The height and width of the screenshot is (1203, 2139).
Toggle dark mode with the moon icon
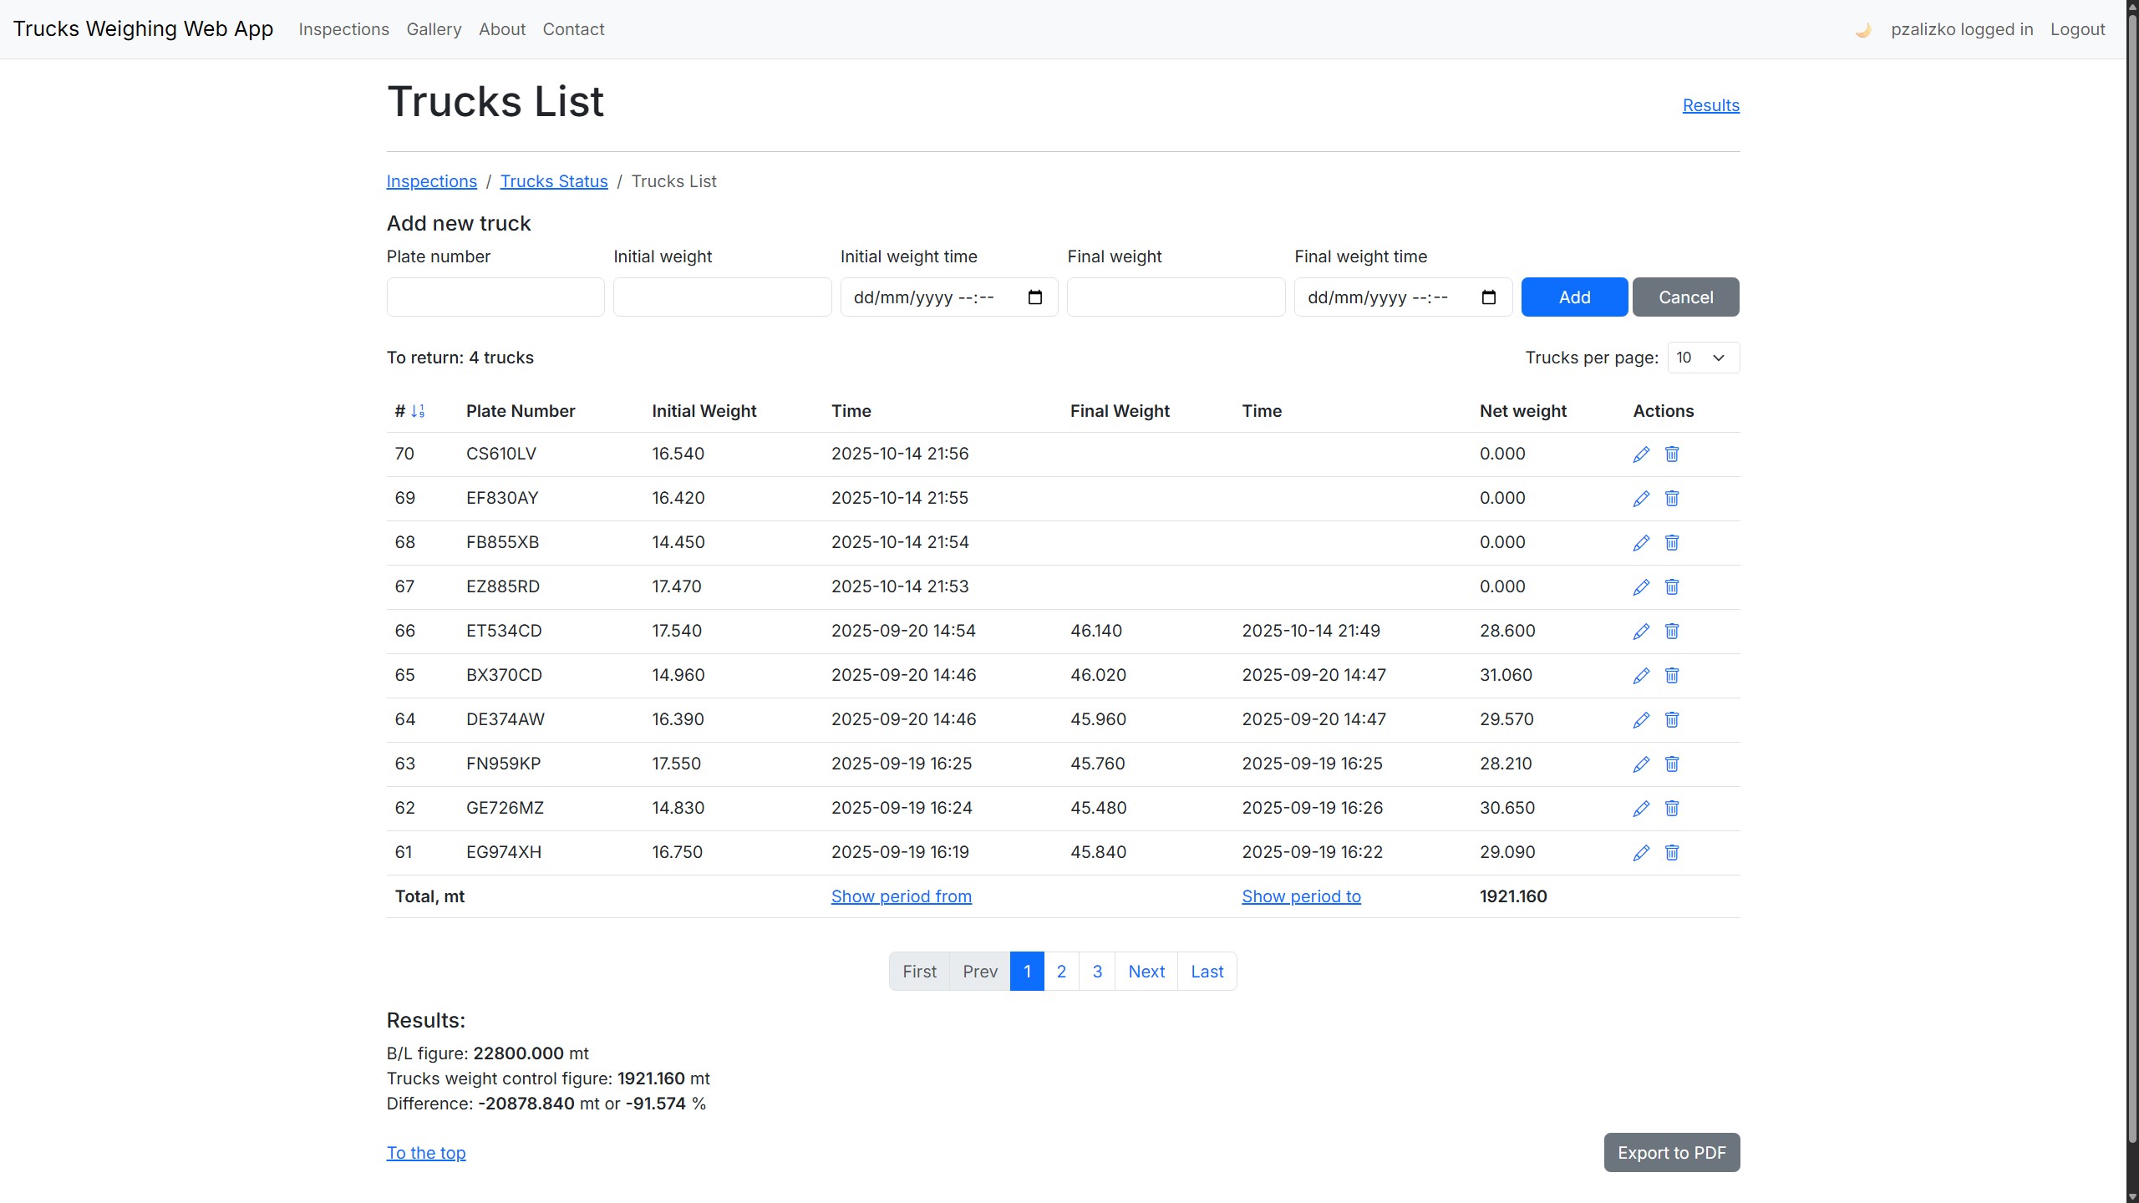pyautogui.click(x=1862, y=30)
